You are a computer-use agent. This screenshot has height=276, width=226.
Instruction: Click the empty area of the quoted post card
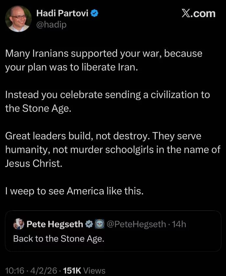(x=171, y=241)
